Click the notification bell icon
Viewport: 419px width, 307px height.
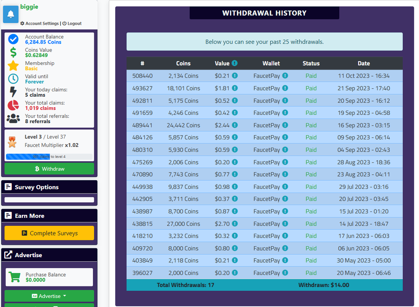pyautogui.click(x=10, y=15)
